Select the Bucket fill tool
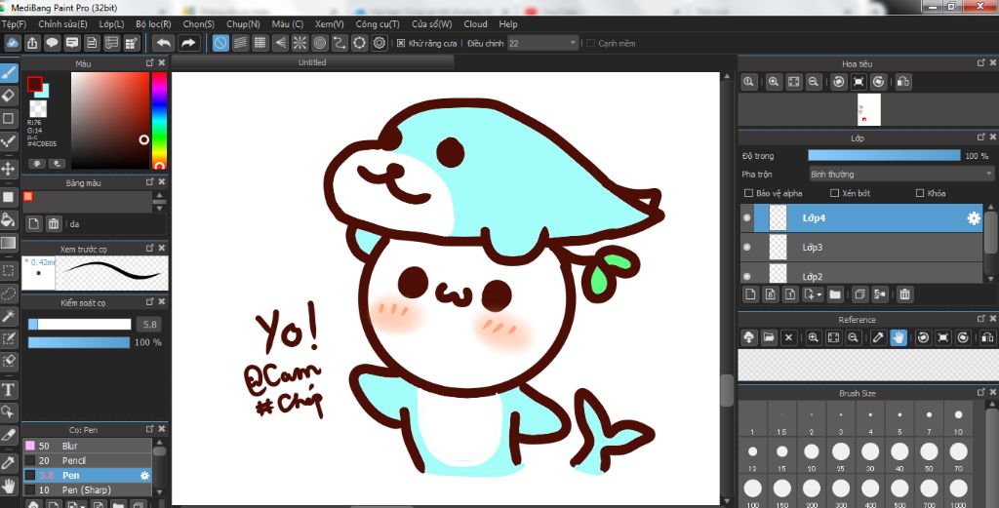This screenshot has width=999, height=508. [8, 220]
